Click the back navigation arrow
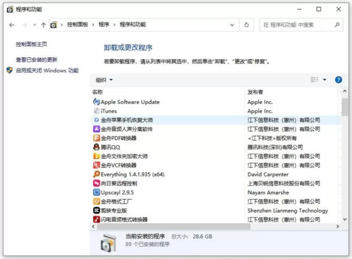This screenshot has height=259, width=352. 12,25
